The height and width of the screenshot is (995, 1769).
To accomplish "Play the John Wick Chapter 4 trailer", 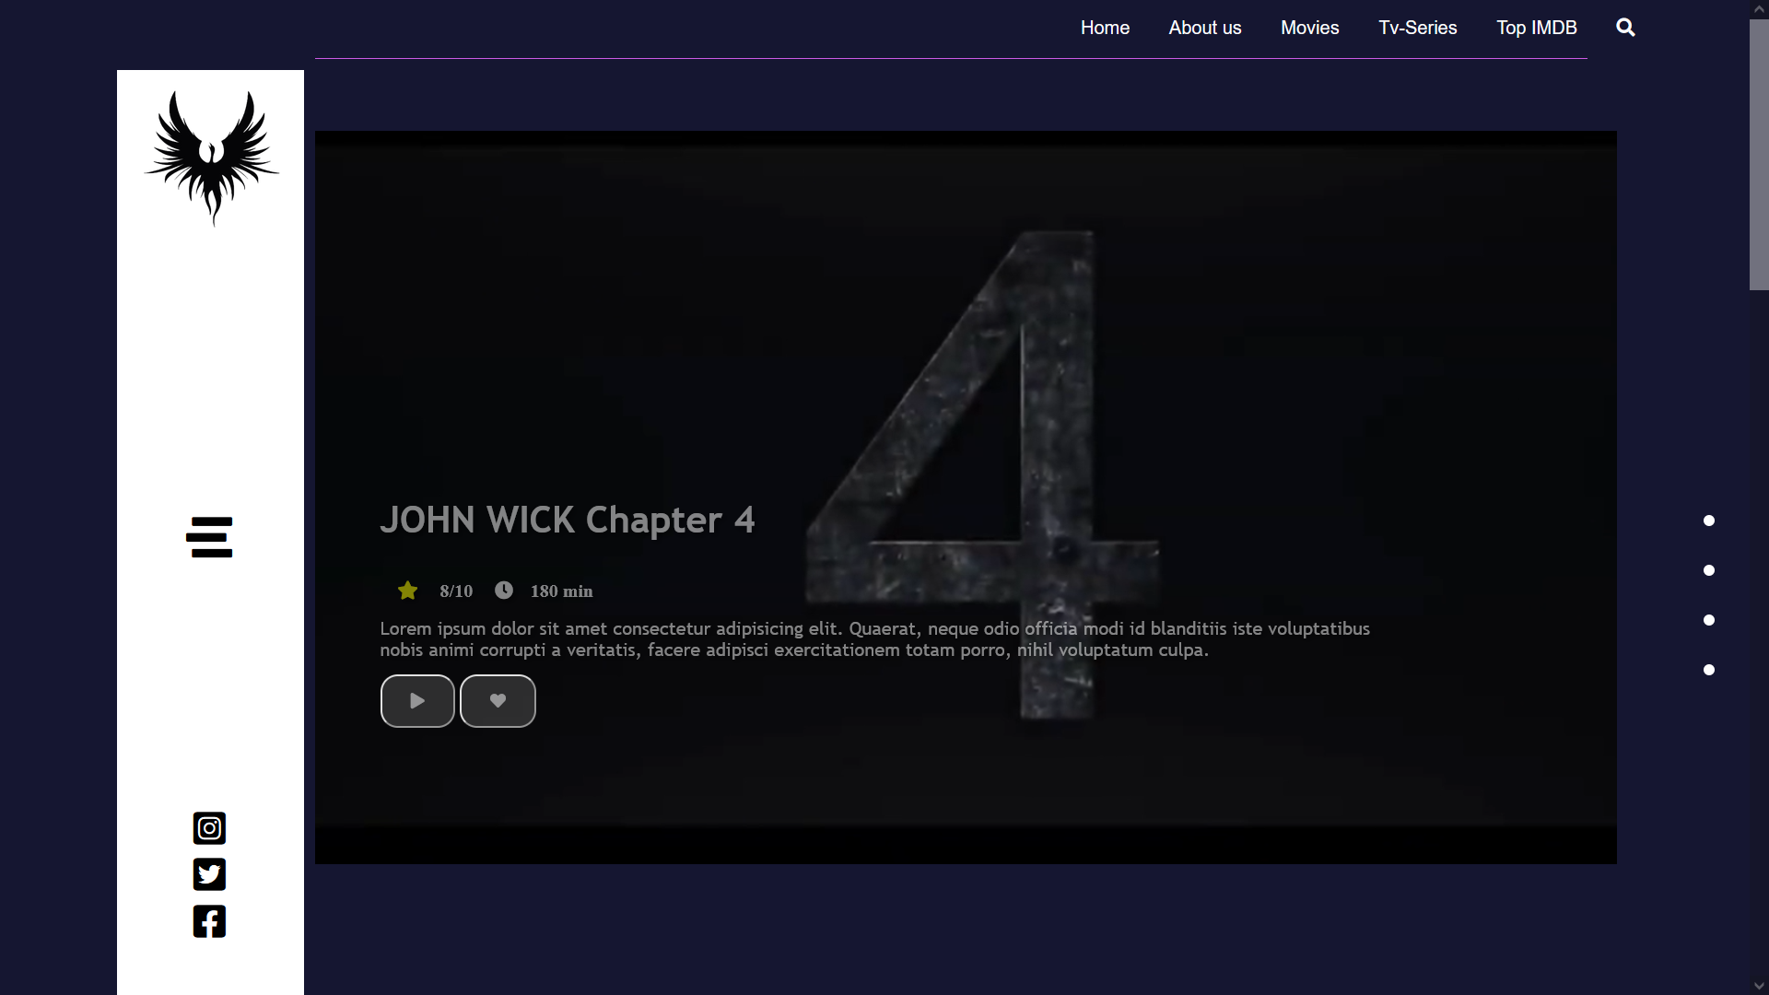I will [417, 701].
